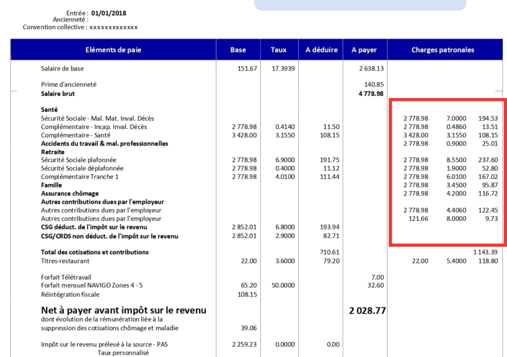This screenshot has width=507, height=357.
Task: Click the 'Forfait mensuel NAVIGO Zones 4 - 5' line
Action: pos(92,286)
